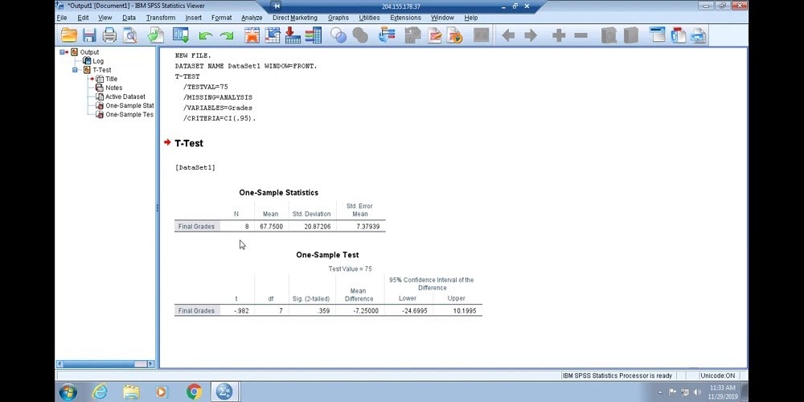Click the Open file folder icon

[x=69, y=35]
